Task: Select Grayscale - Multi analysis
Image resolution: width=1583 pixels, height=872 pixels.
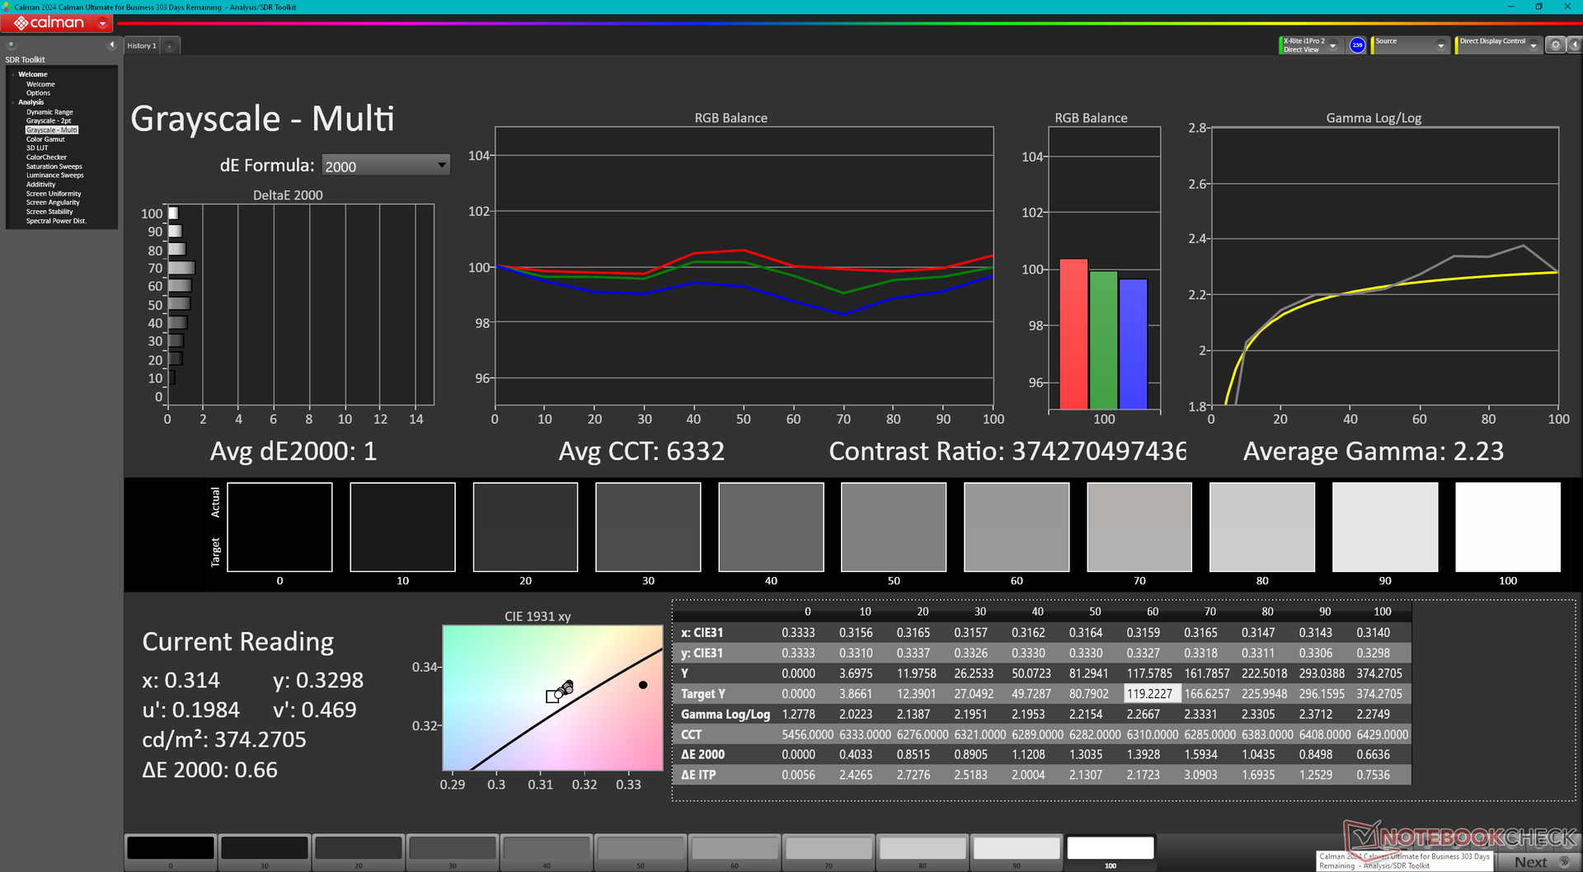Action: tap(52, 130)
